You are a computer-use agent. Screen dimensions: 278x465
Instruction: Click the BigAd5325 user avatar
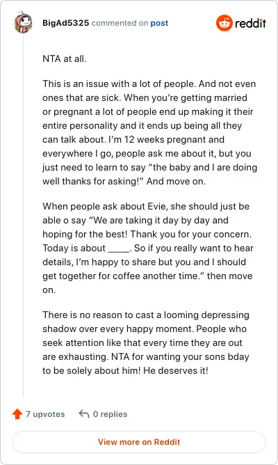point(23,22)
